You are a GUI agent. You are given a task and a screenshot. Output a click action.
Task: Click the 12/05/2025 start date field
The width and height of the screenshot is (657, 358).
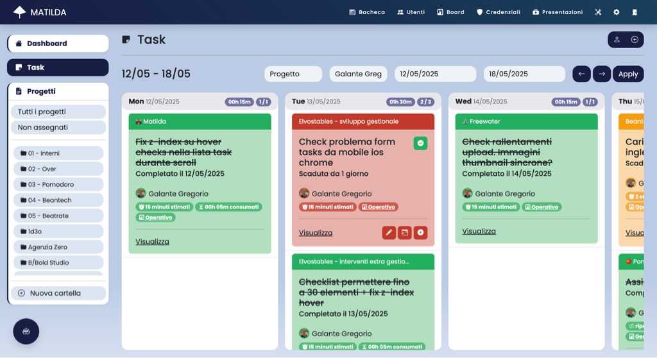436,74
